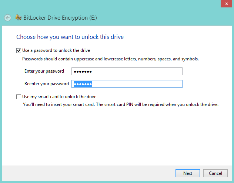
Task: Click the smart card PIN description text
Action: tap(121, 104)
